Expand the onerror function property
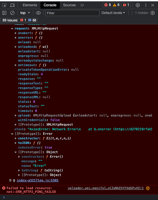Image resolution: width=158 pixels, height=200 pixels. [x=16, y=38]
